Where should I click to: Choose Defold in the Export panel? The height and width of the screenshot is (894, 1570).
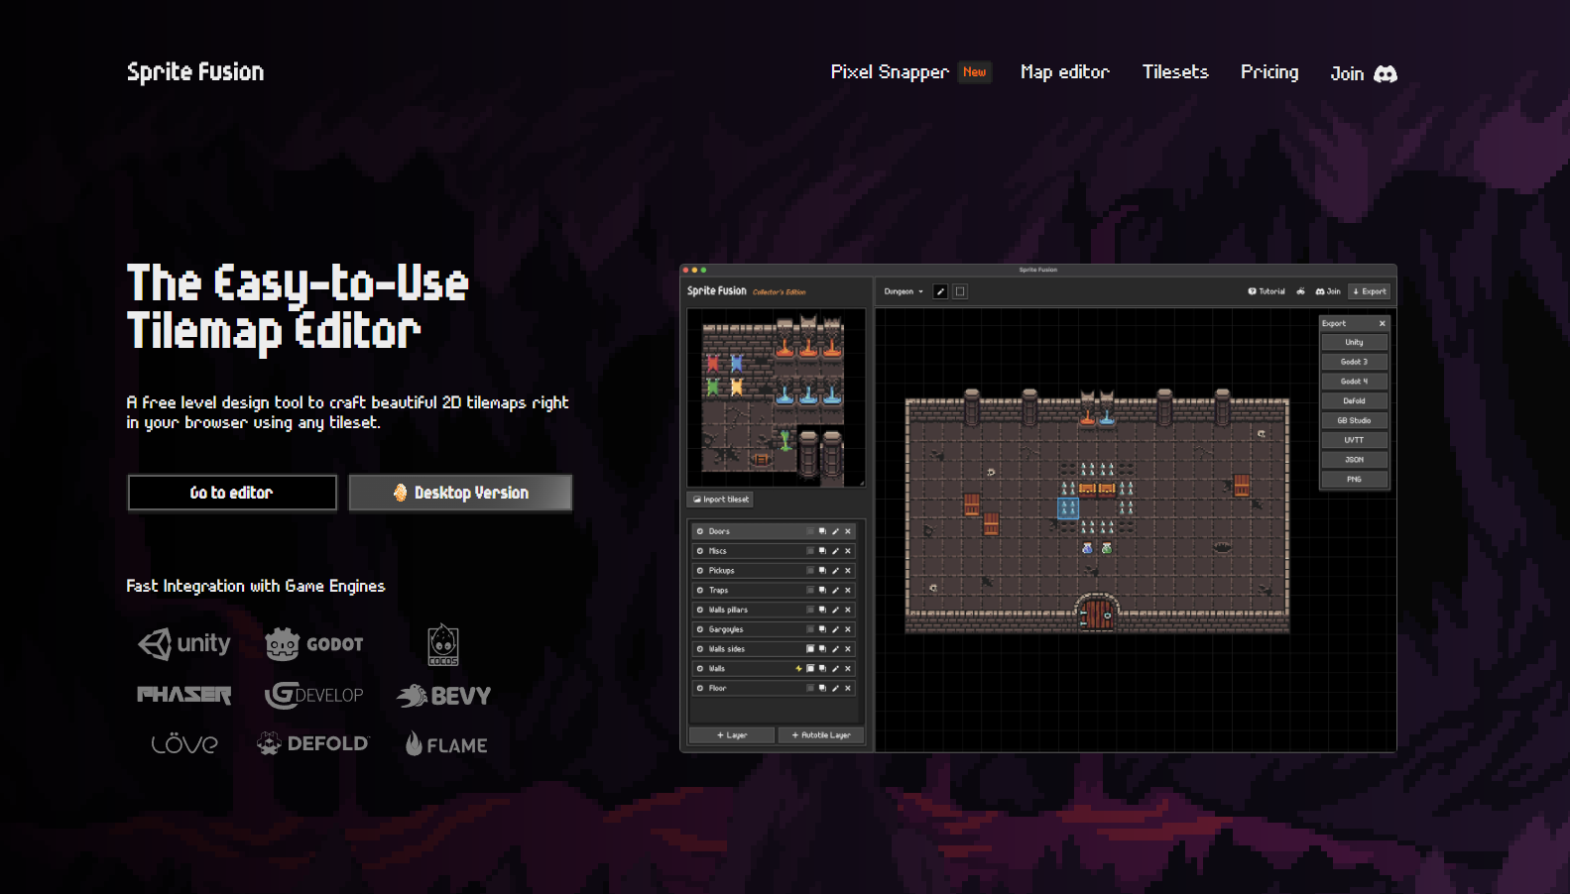coord(1354,401)
